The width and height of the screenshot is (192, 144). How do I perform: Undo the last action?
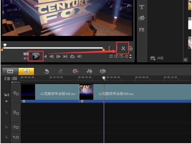click(47, 71)
